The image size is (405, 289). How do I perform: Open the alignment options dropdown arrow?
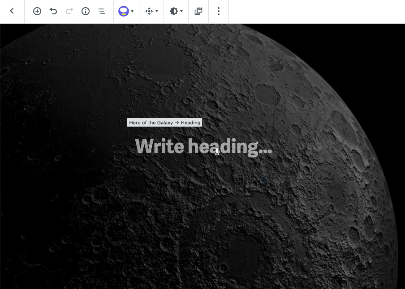(157, 11)
